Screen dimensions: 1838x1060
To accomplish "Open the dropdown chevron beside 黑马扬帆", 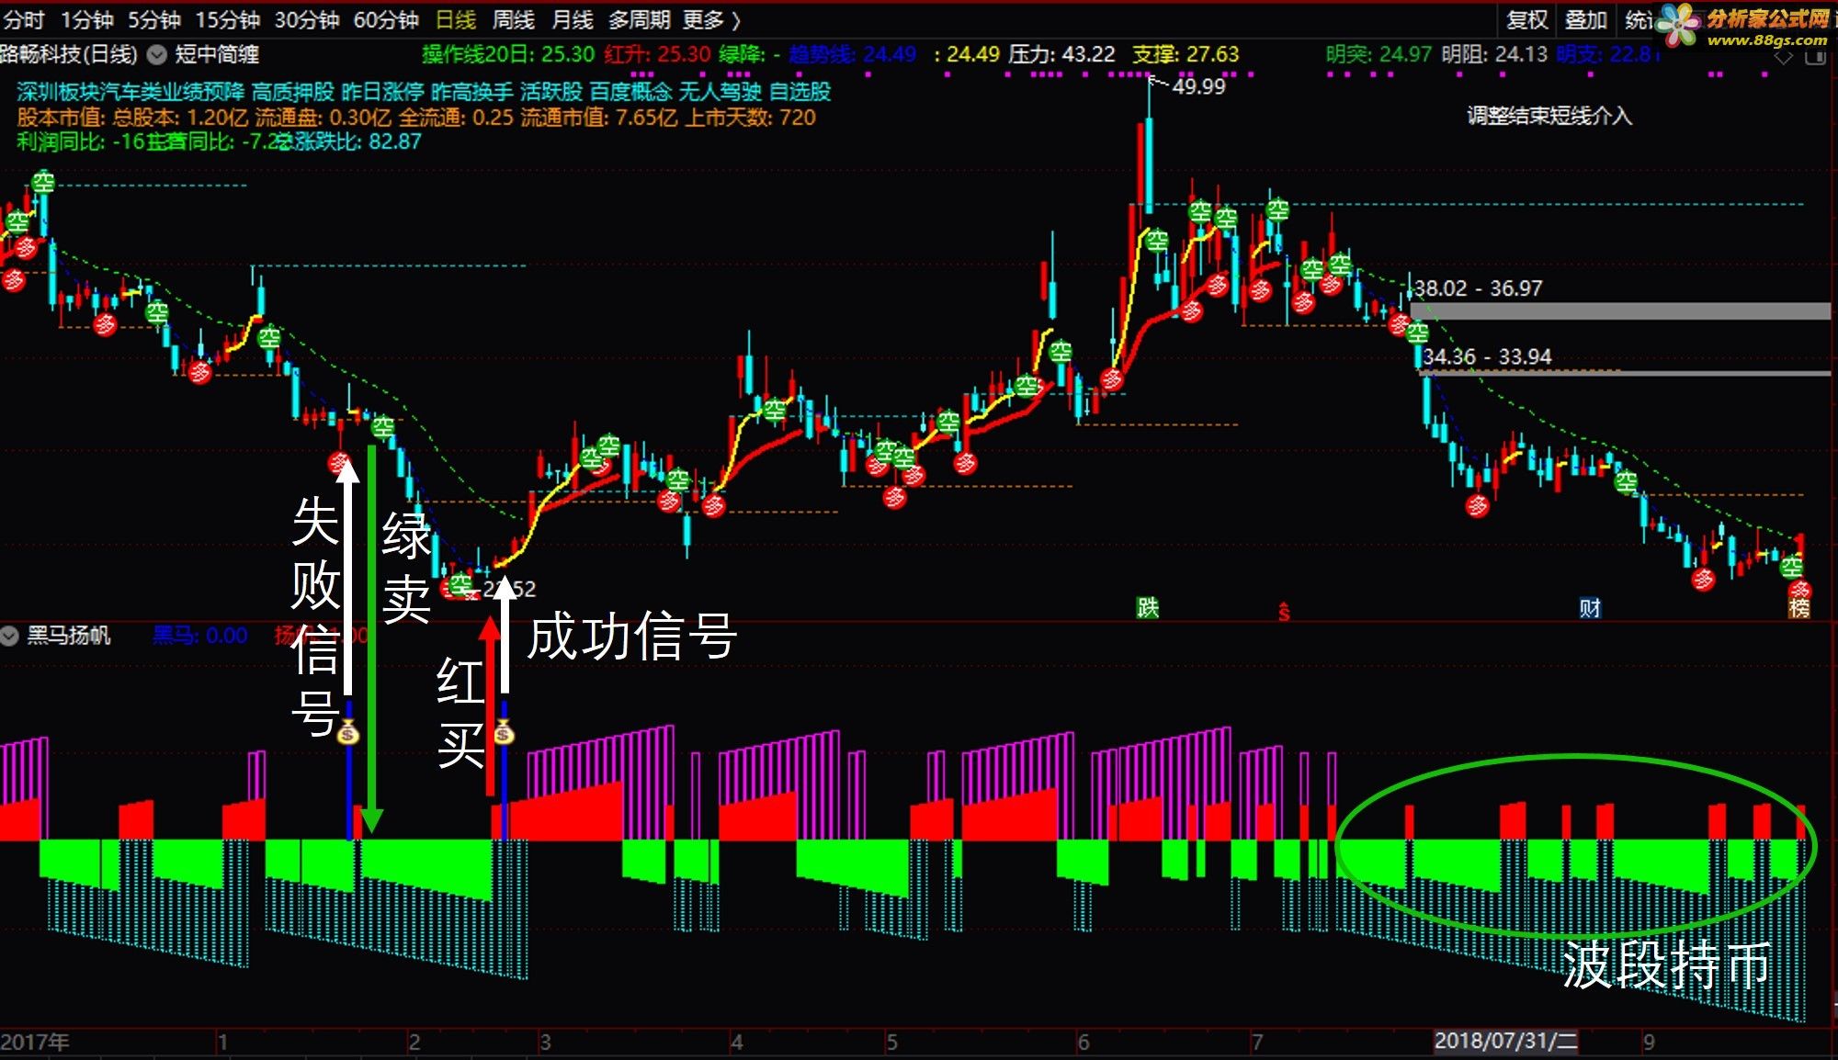I will pyautogui.click(x=9, y=635).
